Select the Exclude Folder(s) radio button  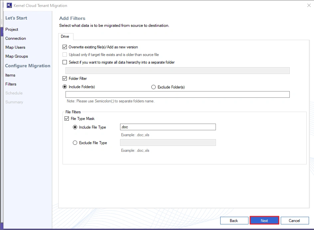pos(153,87)
